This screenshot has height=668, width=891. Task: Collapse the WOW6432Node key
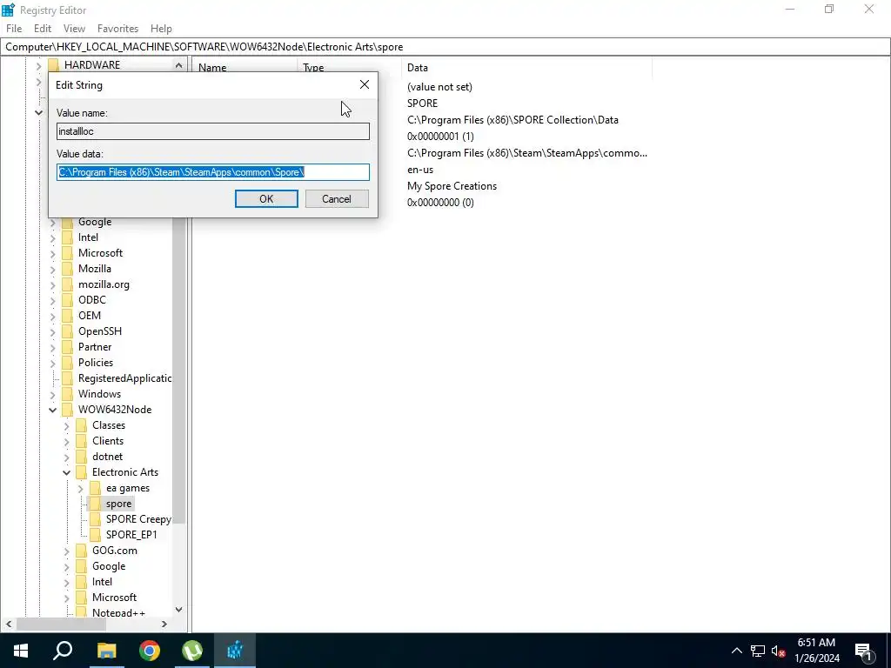(53, 410)
